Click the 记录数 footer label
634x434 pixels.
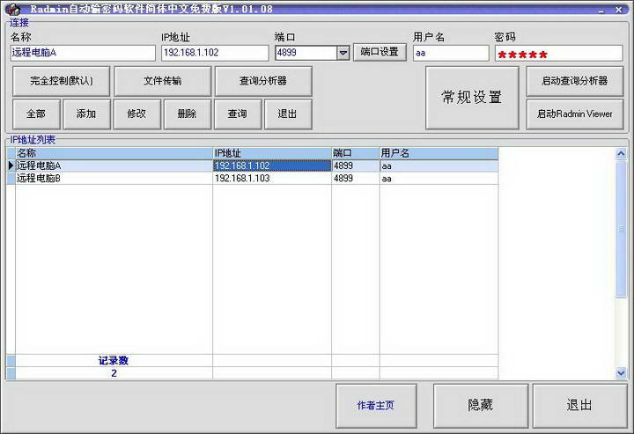[x=114, y=360]
